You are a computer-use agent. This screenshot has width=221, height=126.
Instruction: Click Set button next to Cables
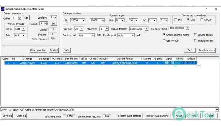(x=26, y=18)
